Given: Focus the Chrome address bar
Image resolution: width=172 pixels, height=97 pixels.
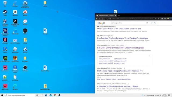Looking at the screenshot, I should click(131, 19).
